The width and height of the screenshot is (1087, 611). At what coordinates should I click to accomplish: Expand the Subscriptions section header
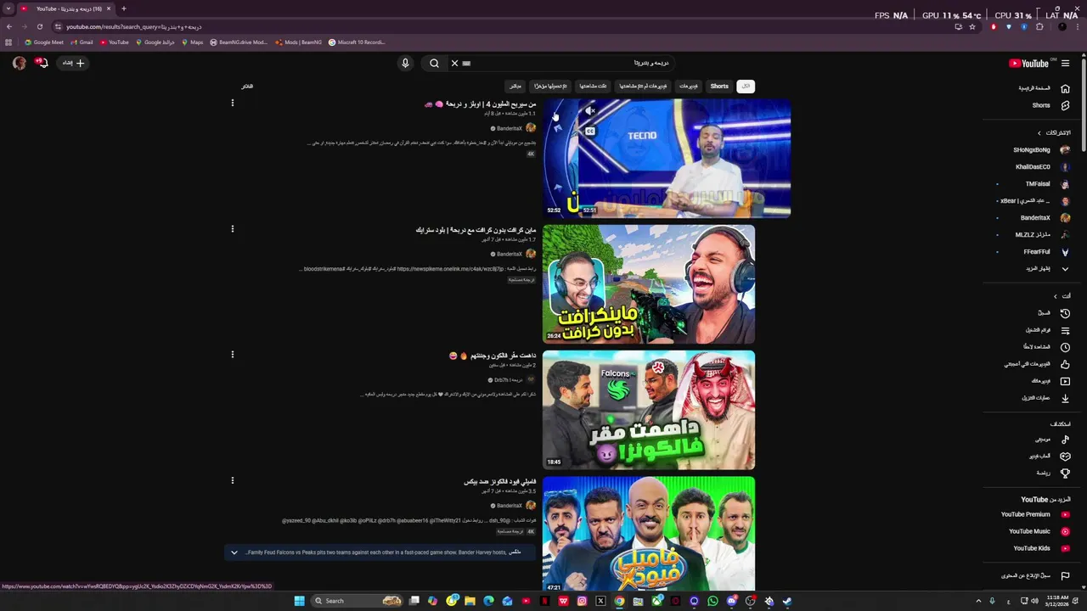click(1053, 132)
